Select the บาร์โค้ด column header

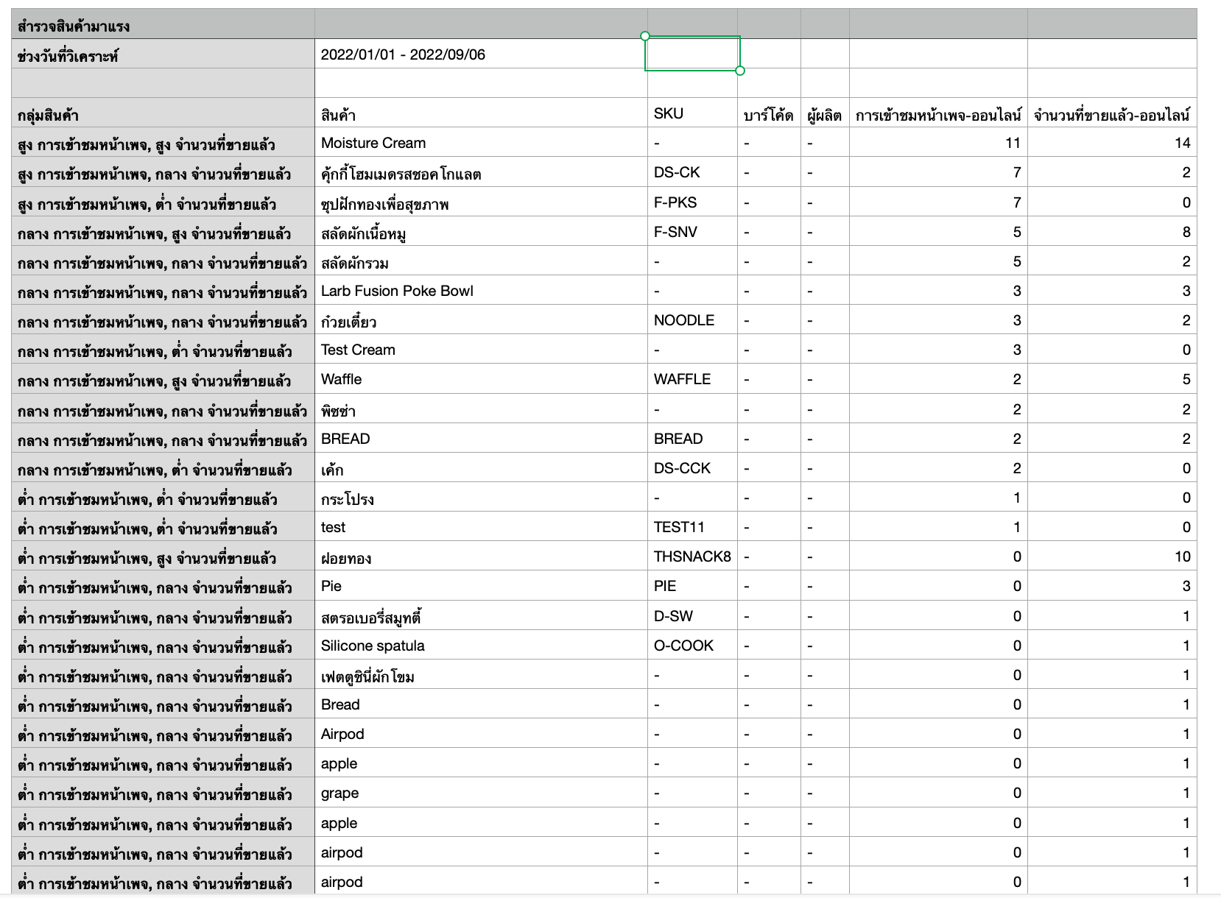point(769,113)
